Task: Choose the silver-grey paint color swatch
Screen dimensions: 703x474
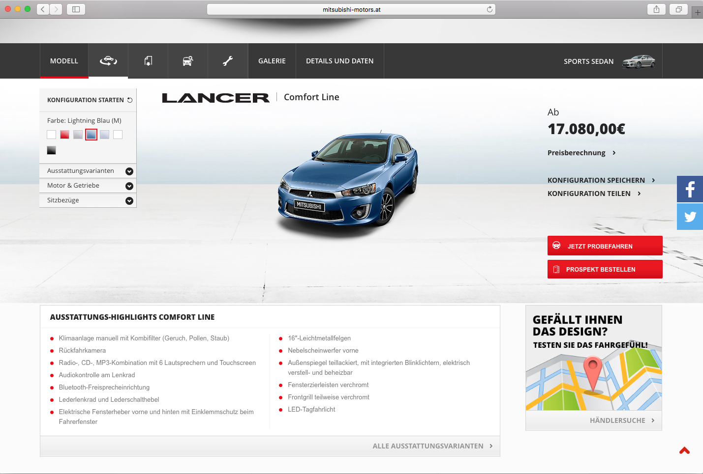Action: [78, 135]
